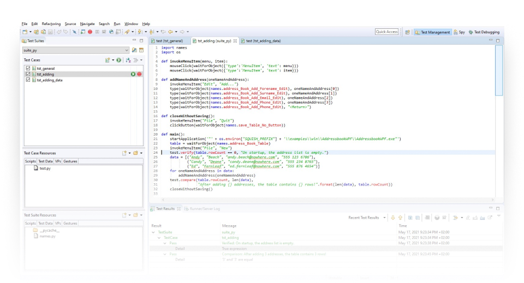This screenshot has width=524, height=283.
Task: Click the red record button in main toolbar
Action: [90, 32]
